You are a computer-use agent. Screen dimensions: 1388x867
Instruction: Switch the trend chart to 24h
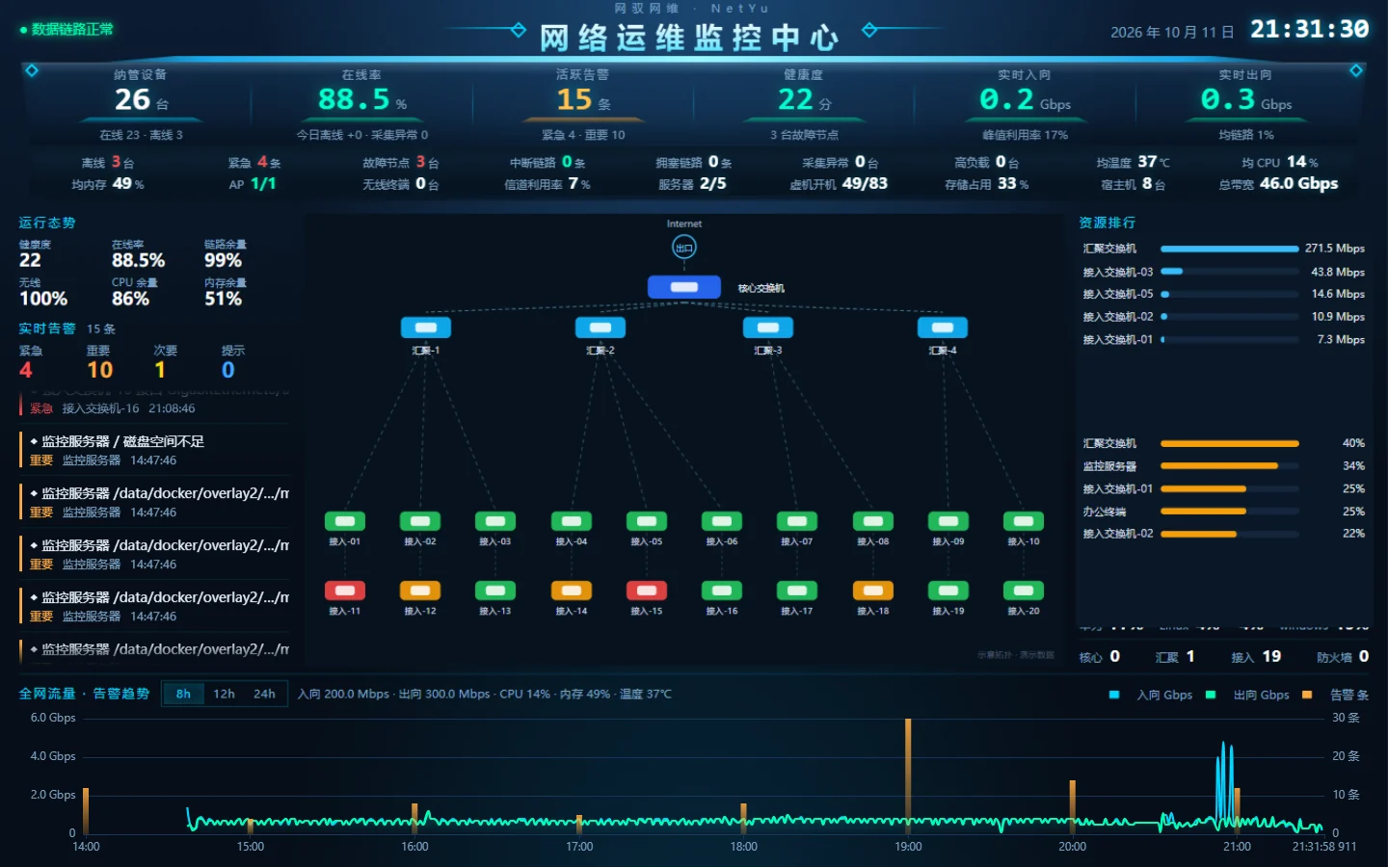(x=264, y=694)
